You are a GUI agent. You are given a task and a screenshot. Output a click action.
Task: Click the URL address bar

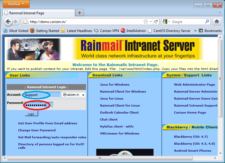click(86, 22)
